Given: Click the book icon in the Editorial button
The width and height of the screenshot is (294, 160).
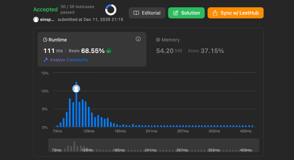Looking at the screenshot, I should pos(136,13).
